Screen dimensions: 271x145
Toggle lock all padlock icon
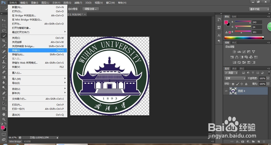coord(246,84)
